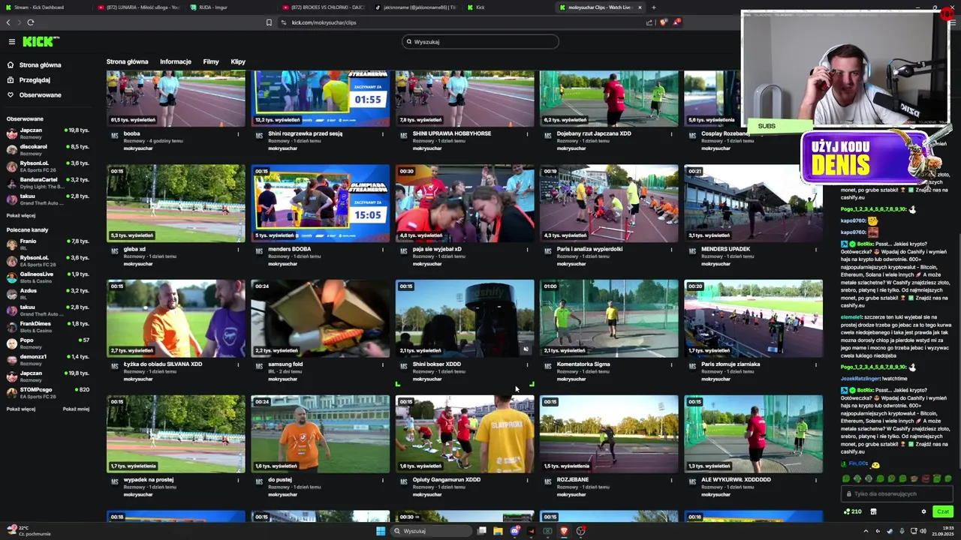Reload the page with refresh icon
The image size is (961, 540).
point(31,22)
